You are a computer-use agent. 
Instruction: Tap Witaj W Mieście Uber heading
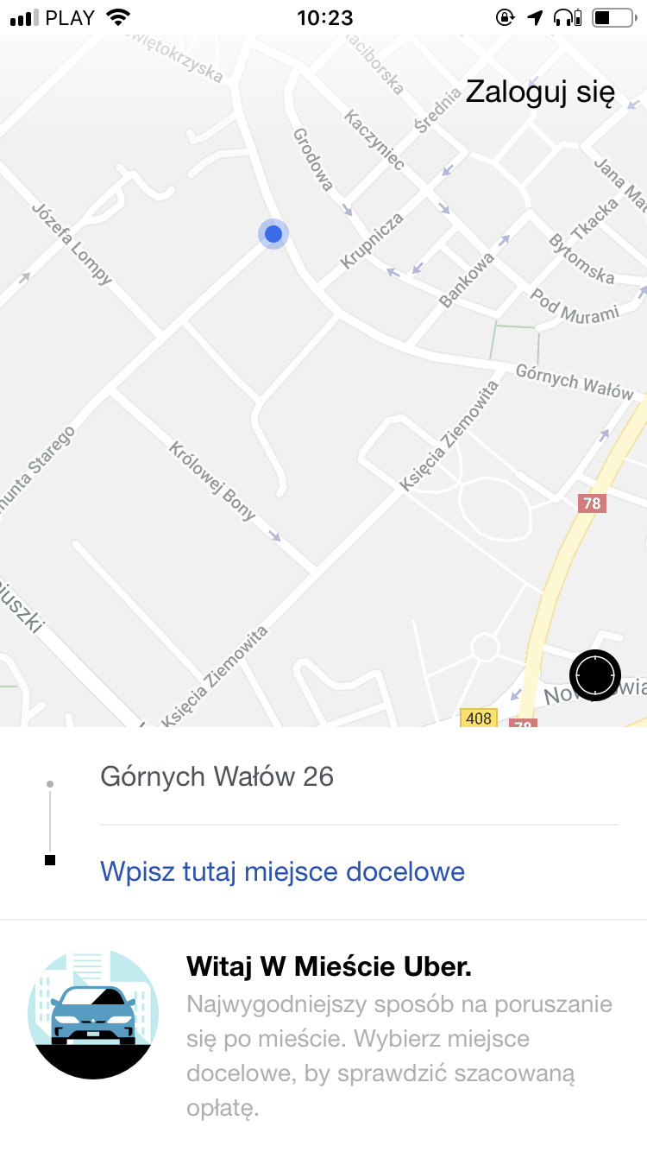coord(330,967)
